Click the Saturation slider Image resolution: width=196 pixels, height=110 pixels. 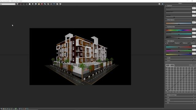coord(179,34)
